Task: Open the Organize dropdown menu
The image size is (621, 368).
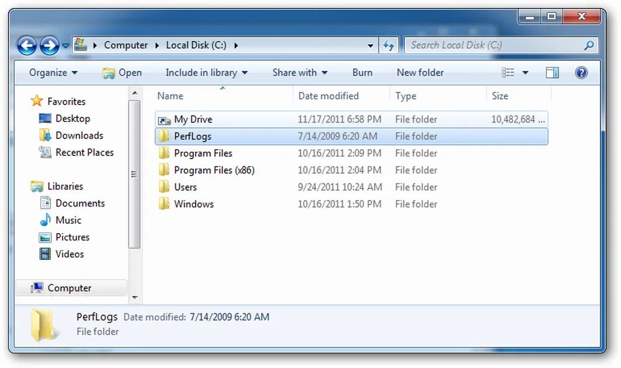Action: click(53, 72)
